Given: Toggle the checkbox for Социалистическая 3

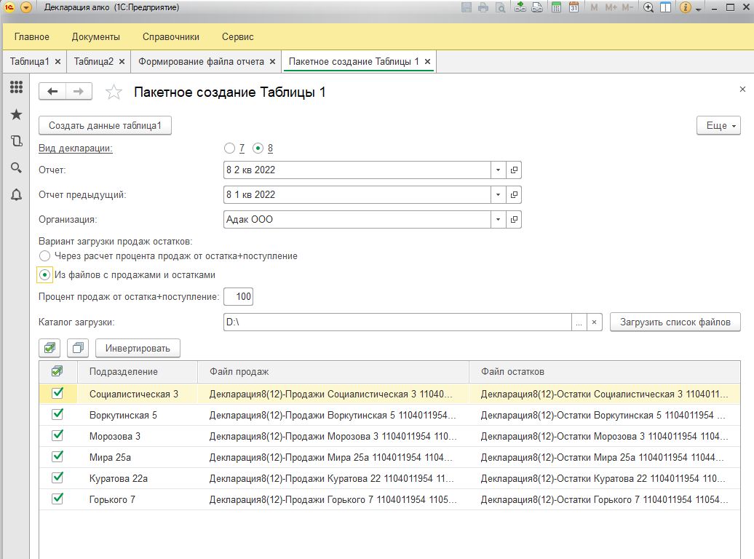Looking at the screenshot, I should click(x=57, y=394).
